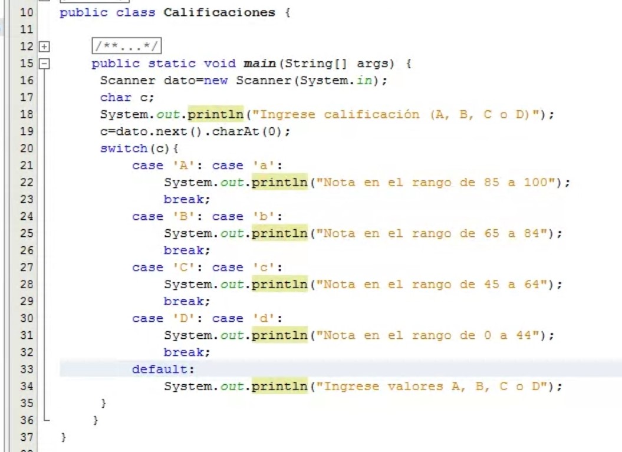Click the 'char c;' declaration
Screen dimensions: 622x452
(127, 98)
